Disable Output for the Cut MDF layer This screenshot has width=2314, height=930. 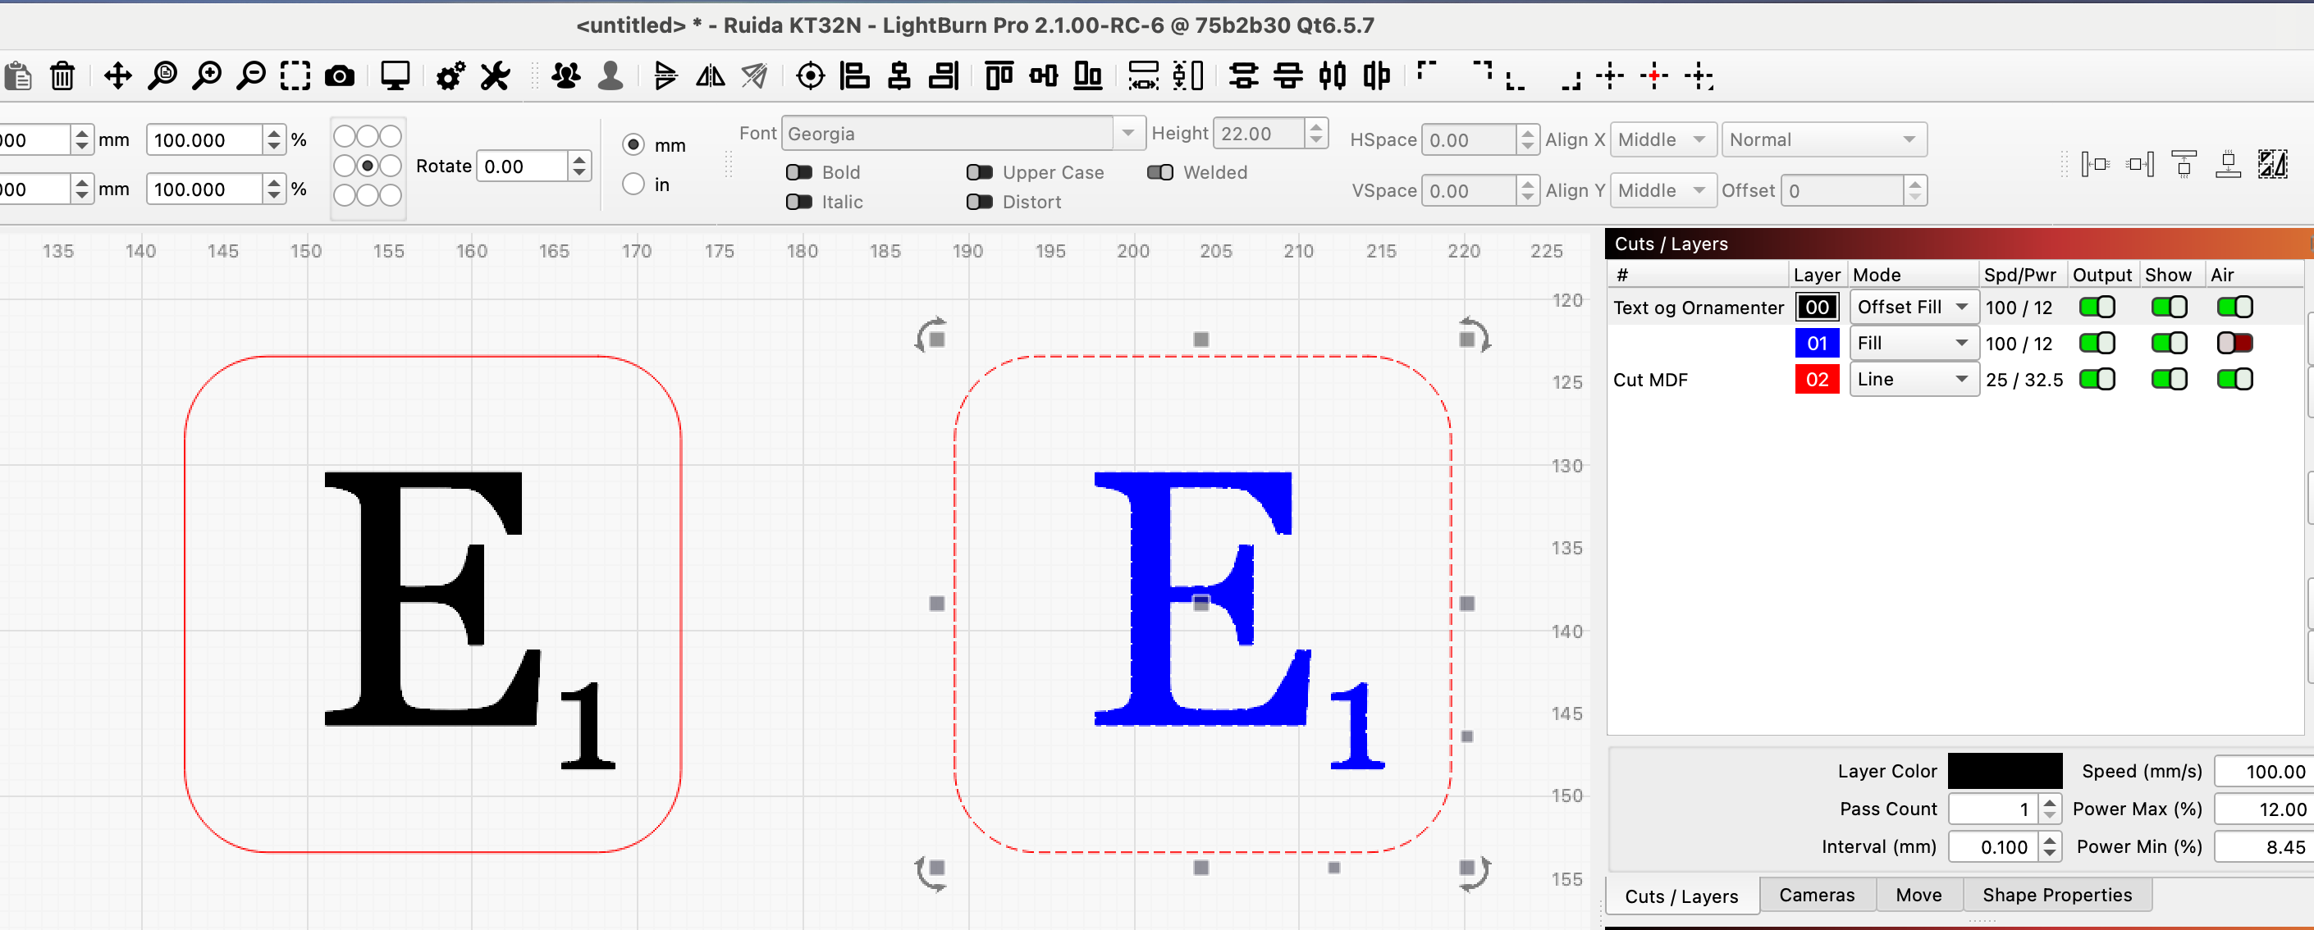click(2097, 380)
